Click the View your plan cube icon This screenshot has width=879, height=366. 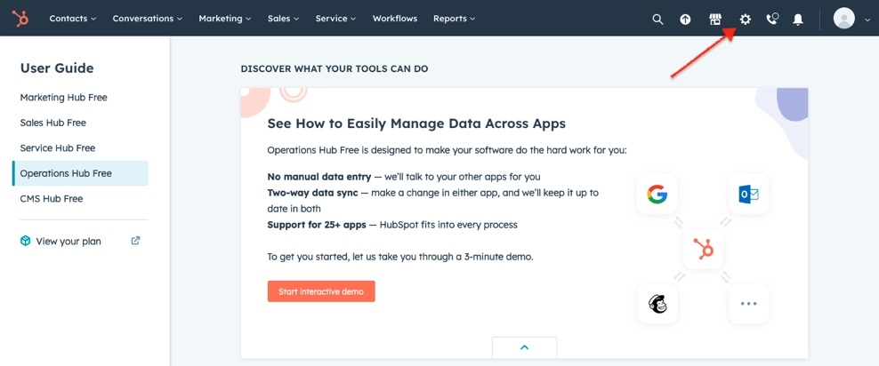click(25, 242)
